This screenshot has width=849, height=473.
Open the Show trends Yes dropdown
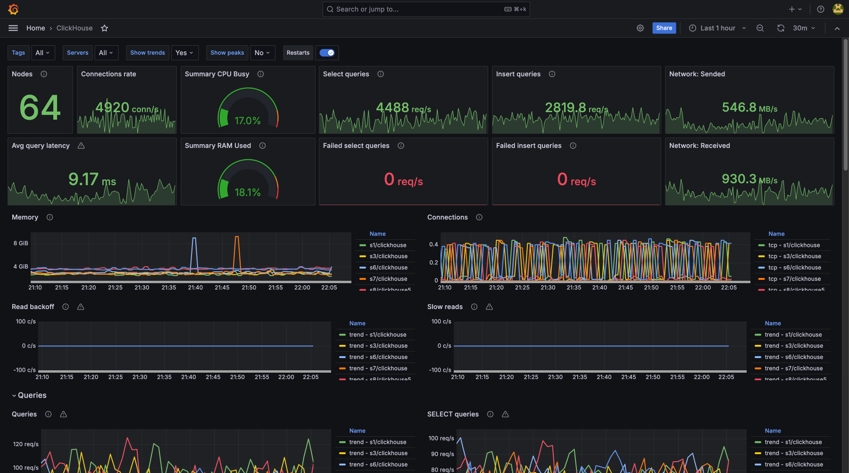(184, 53)
